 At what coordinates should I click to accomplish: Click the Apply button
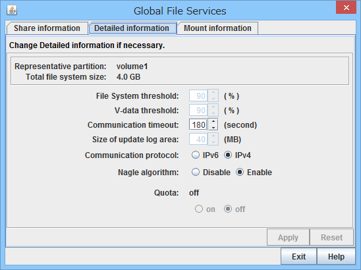(288, 237)
